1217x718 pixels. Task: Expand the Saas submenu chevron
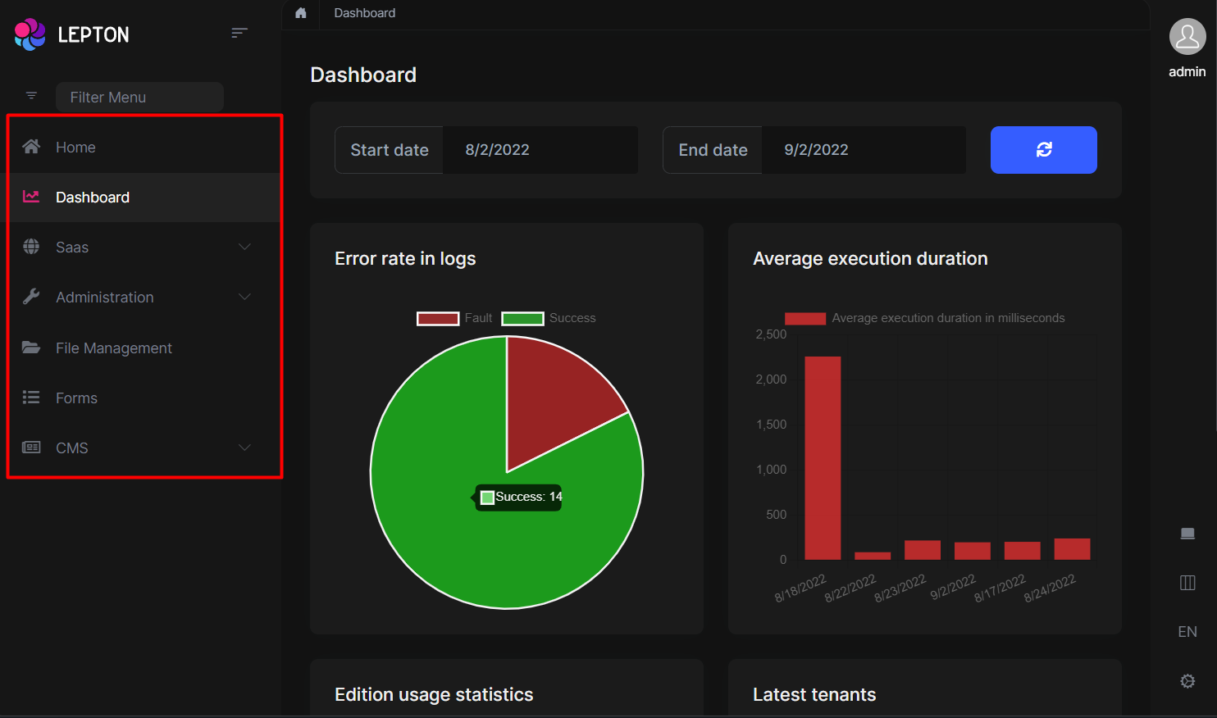coord(244,247)
